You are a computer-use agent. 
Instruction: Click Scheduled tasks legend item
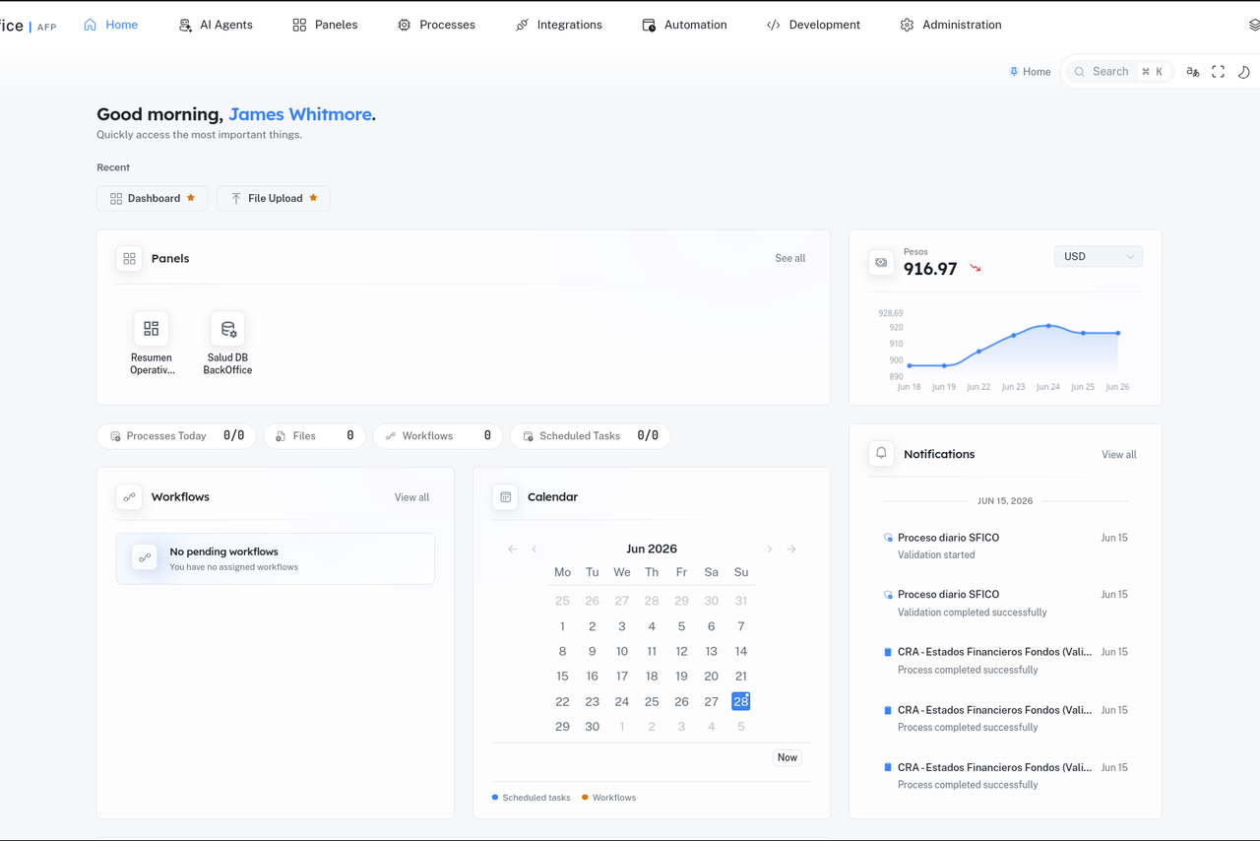531,798
